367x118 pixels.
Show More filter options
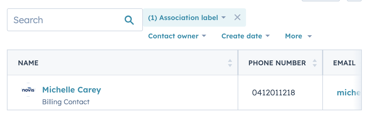tap(294, 36)
